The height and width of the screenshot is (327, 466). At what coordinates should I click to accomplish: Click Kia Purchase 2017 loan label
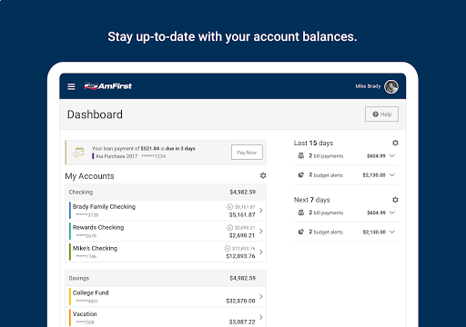116,156
